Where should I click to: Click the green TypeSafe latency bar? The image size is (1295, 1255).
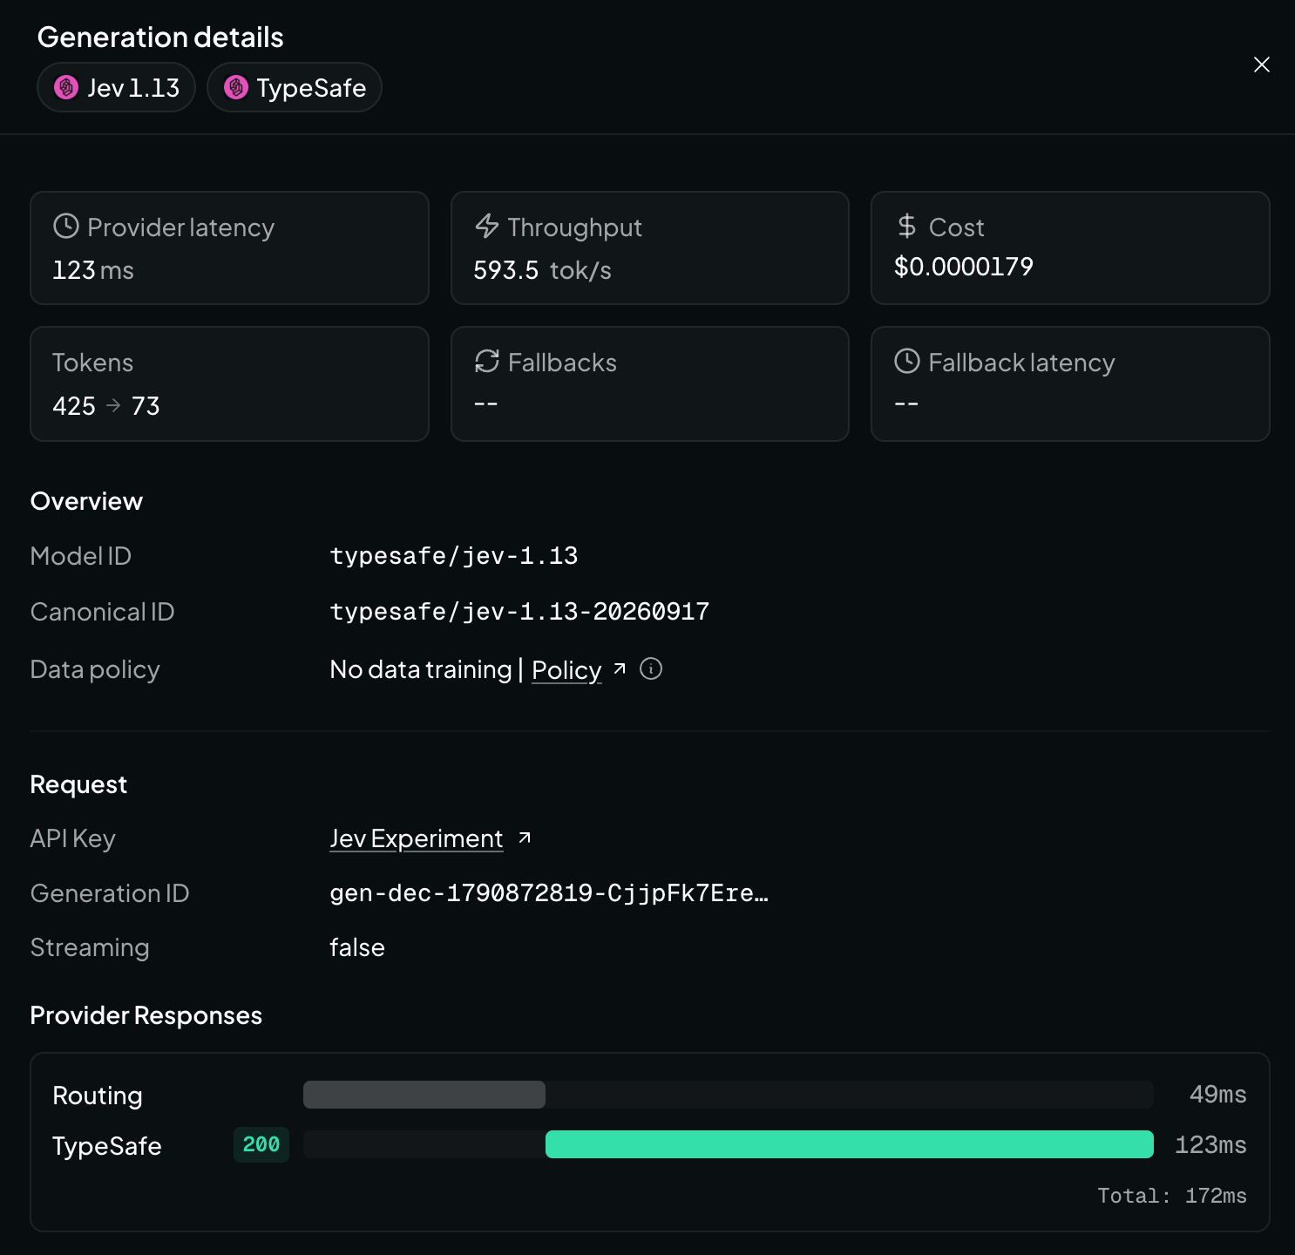(x=850, y=1144)
